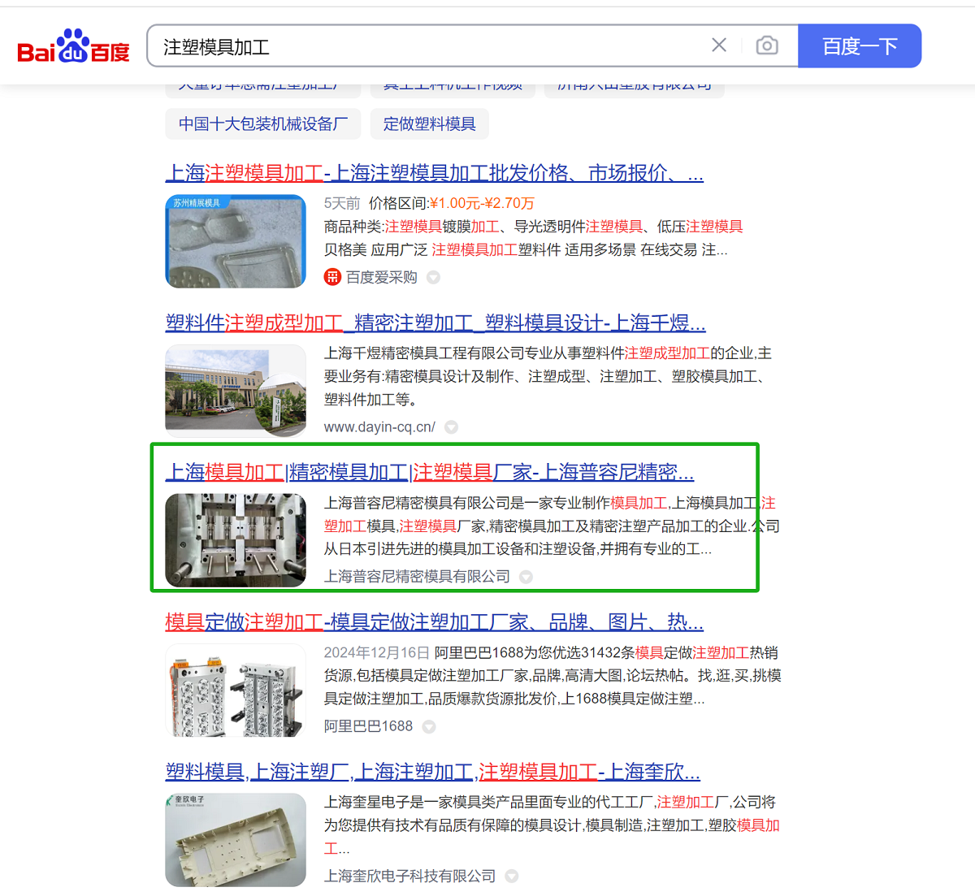Click the 5天前 timestamp text
Image resolution: width=975 pixels, height=896 pixels.
pyautogui.click(x=341, y=203)
